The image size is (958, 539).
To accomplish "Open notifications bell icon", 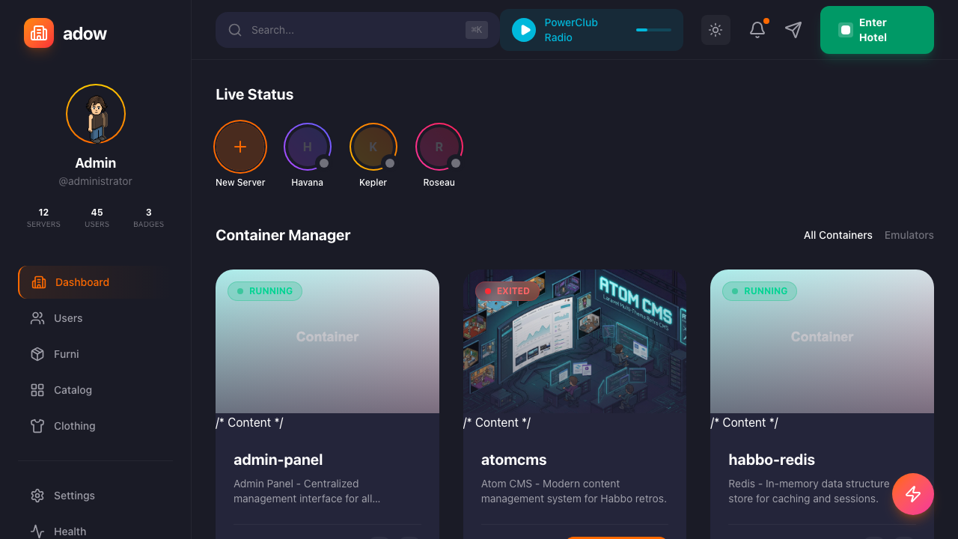I will (757, 30).
